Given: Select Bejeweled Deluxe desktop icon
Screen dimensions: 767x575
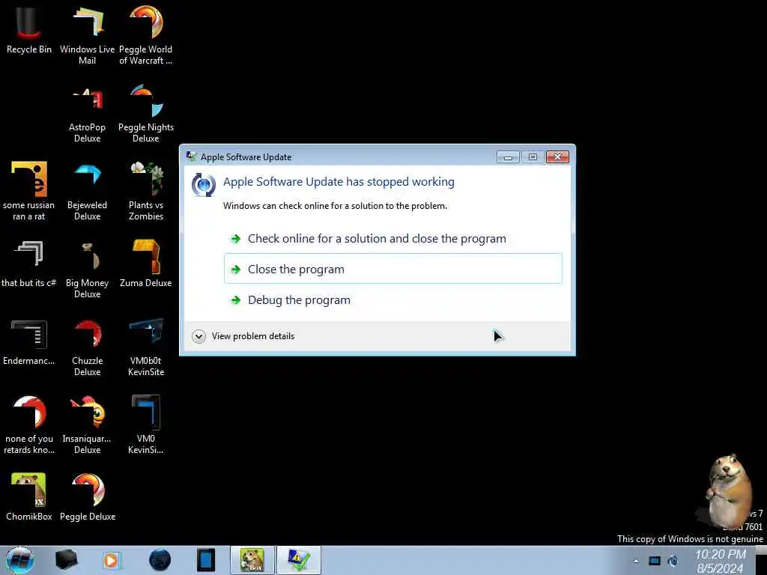Looking at the screenshot, I should (87, 191).
